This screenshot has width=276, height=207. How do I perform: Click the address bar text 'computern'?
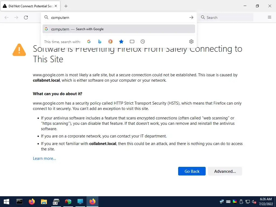pyautogui.click(x=60, y=18)
